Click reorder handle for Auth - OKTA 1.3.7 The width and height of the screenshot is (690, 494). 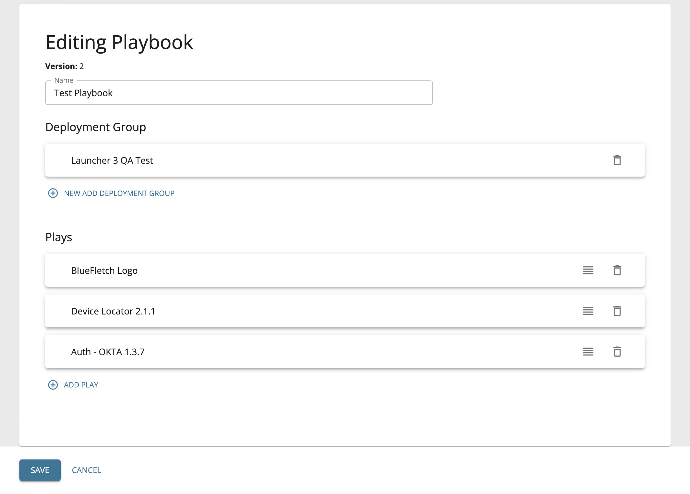click(588, 352)
